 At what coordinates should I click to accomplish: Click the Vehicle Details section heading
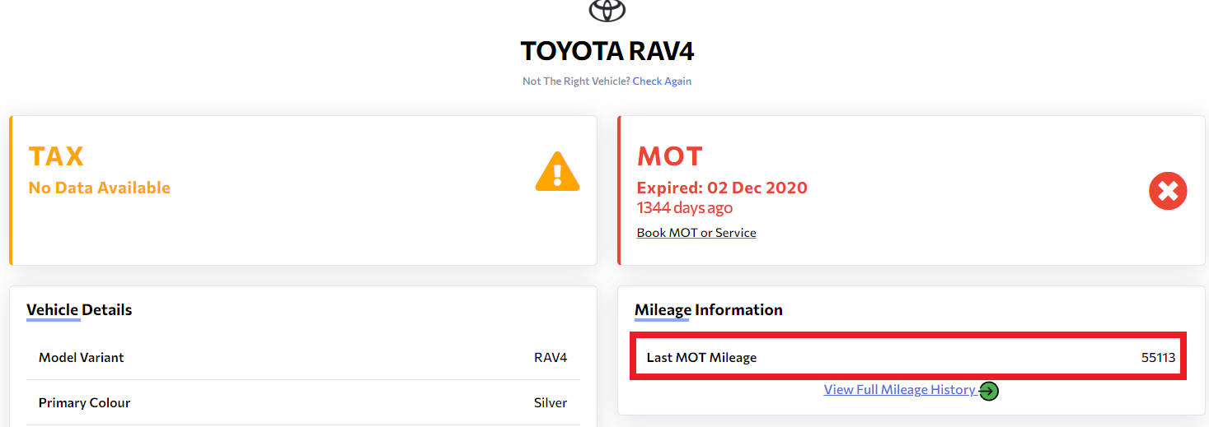[79, 310]
